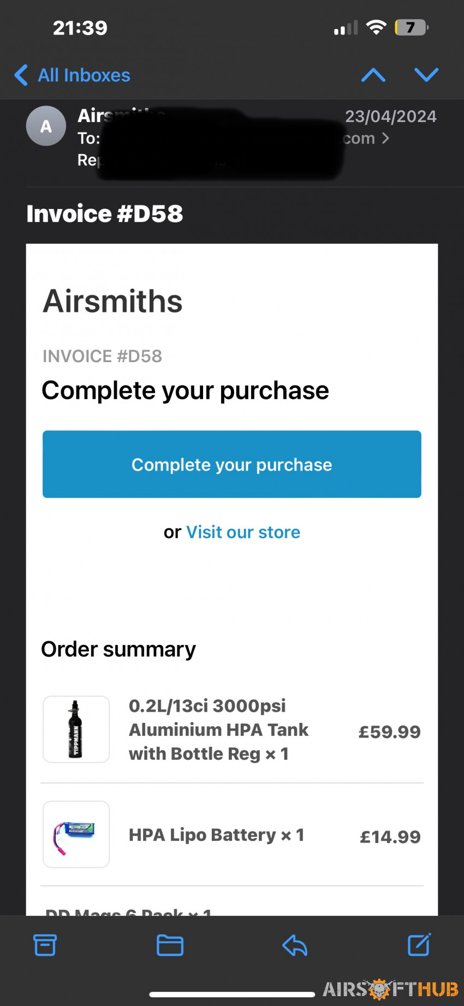Image resolution: width=464 pixels, height=1006 pixels.
Task: Open the Move to folder icon
Action: click(x=170, y=945)
